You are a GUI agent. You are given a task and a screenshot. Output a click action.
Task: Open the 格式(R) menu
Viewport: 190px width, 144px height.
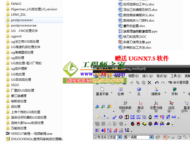pos(162,76)
